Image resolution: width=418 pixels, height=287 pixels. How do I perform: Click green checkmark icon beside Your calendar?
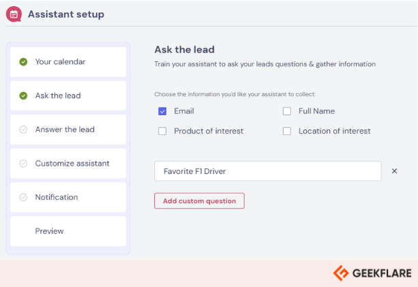coord(23,62)
